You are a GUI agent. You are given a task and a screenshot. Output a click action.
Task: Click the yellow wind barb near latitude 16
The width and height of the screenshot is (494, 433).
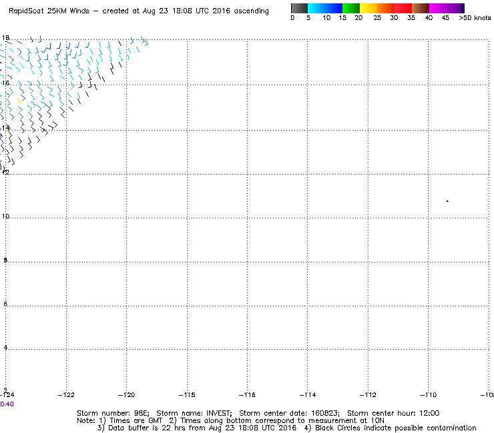coord(20,101)
